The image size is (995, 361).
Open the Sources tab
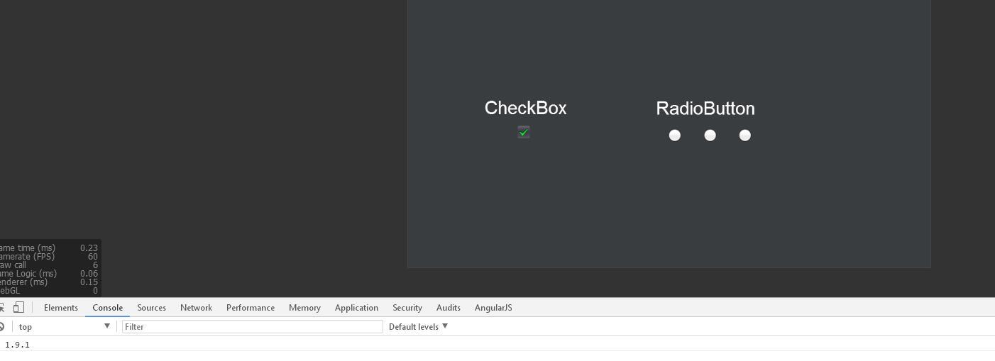tap(152, 308)
